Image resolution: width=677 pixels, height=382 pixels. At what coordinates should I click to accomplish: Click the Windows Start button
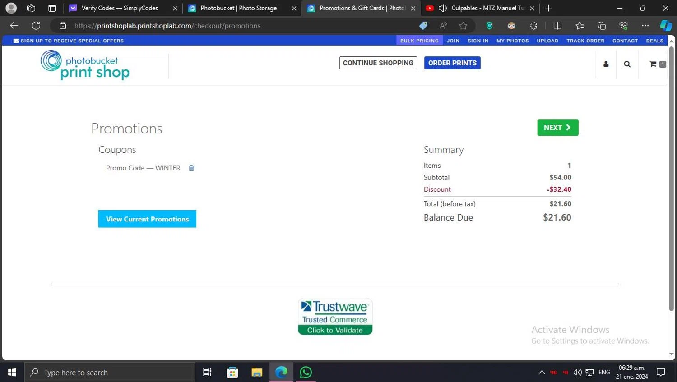12,373
